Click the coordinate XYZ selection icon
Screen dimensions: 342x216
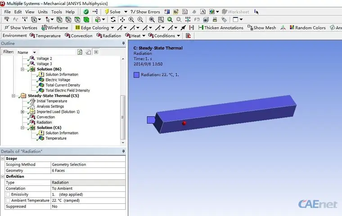point(25,20)
